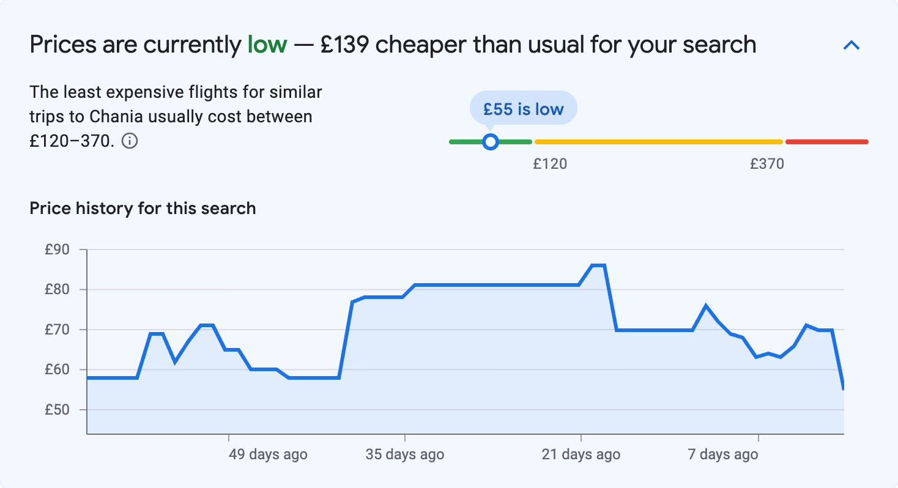Click the green word 'low' in the headline

pyautogui.click(x=266, y=44)
